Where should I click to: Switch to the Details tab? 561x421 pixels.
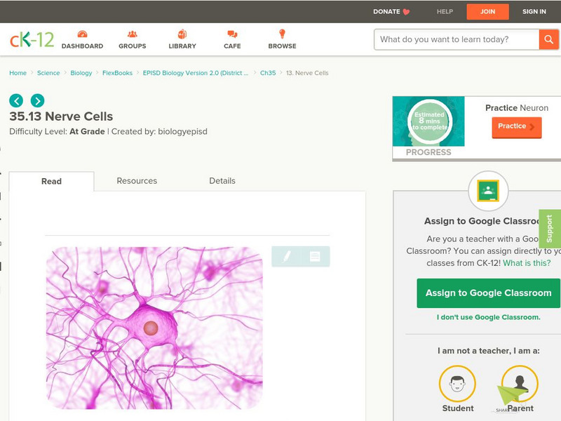pos(223,180)
